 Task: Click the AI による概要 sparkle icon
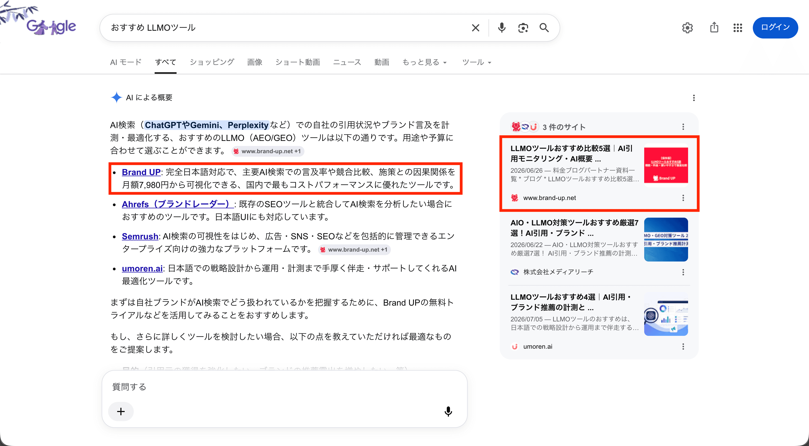click(116, 97)
